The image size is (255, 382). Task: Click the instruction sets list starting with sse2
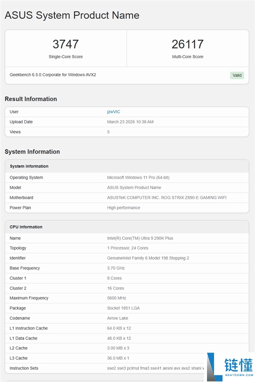pos(156,368)
